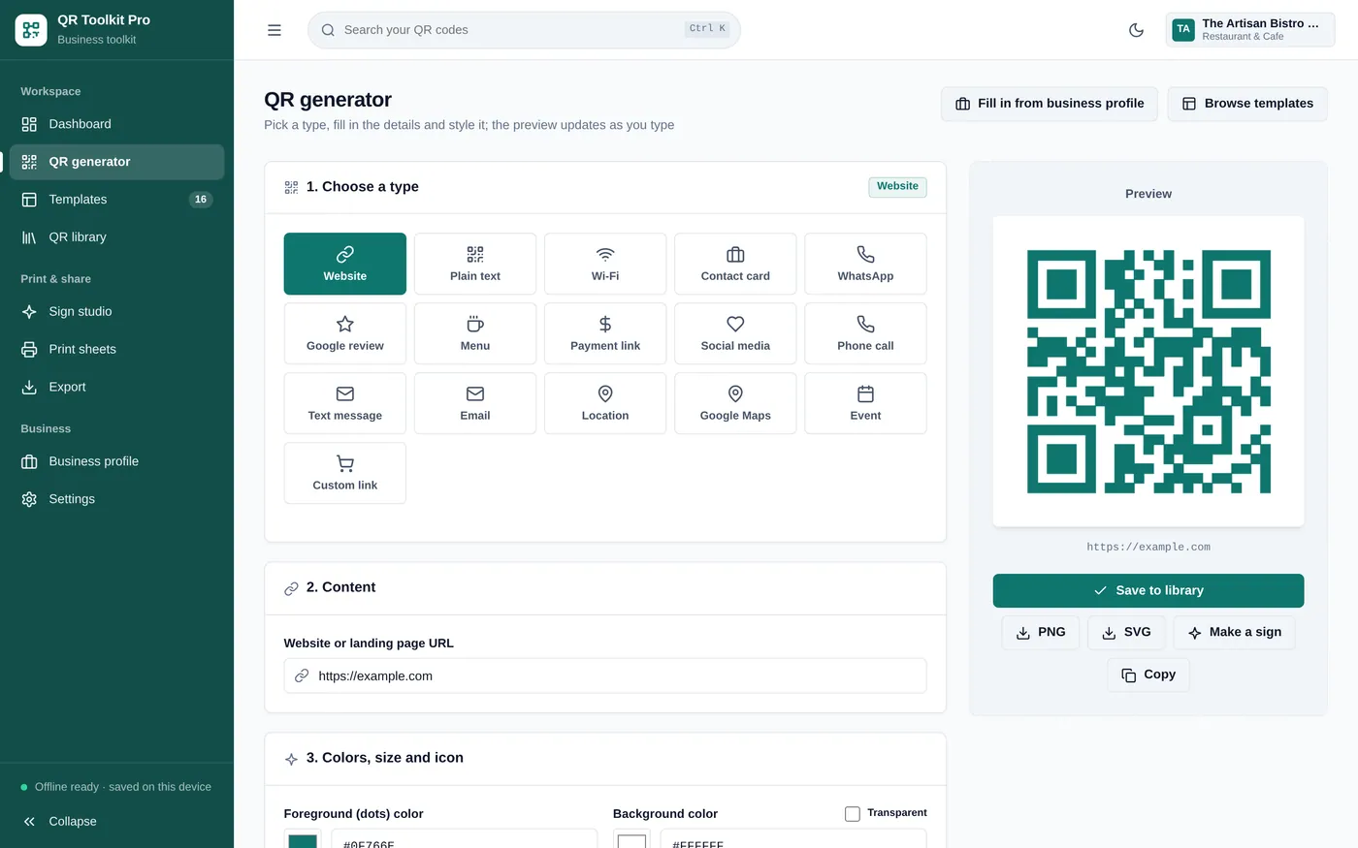Click the Templates count badge 16
This screenshot has height=848, width=1358.
[x=201, y=200]
